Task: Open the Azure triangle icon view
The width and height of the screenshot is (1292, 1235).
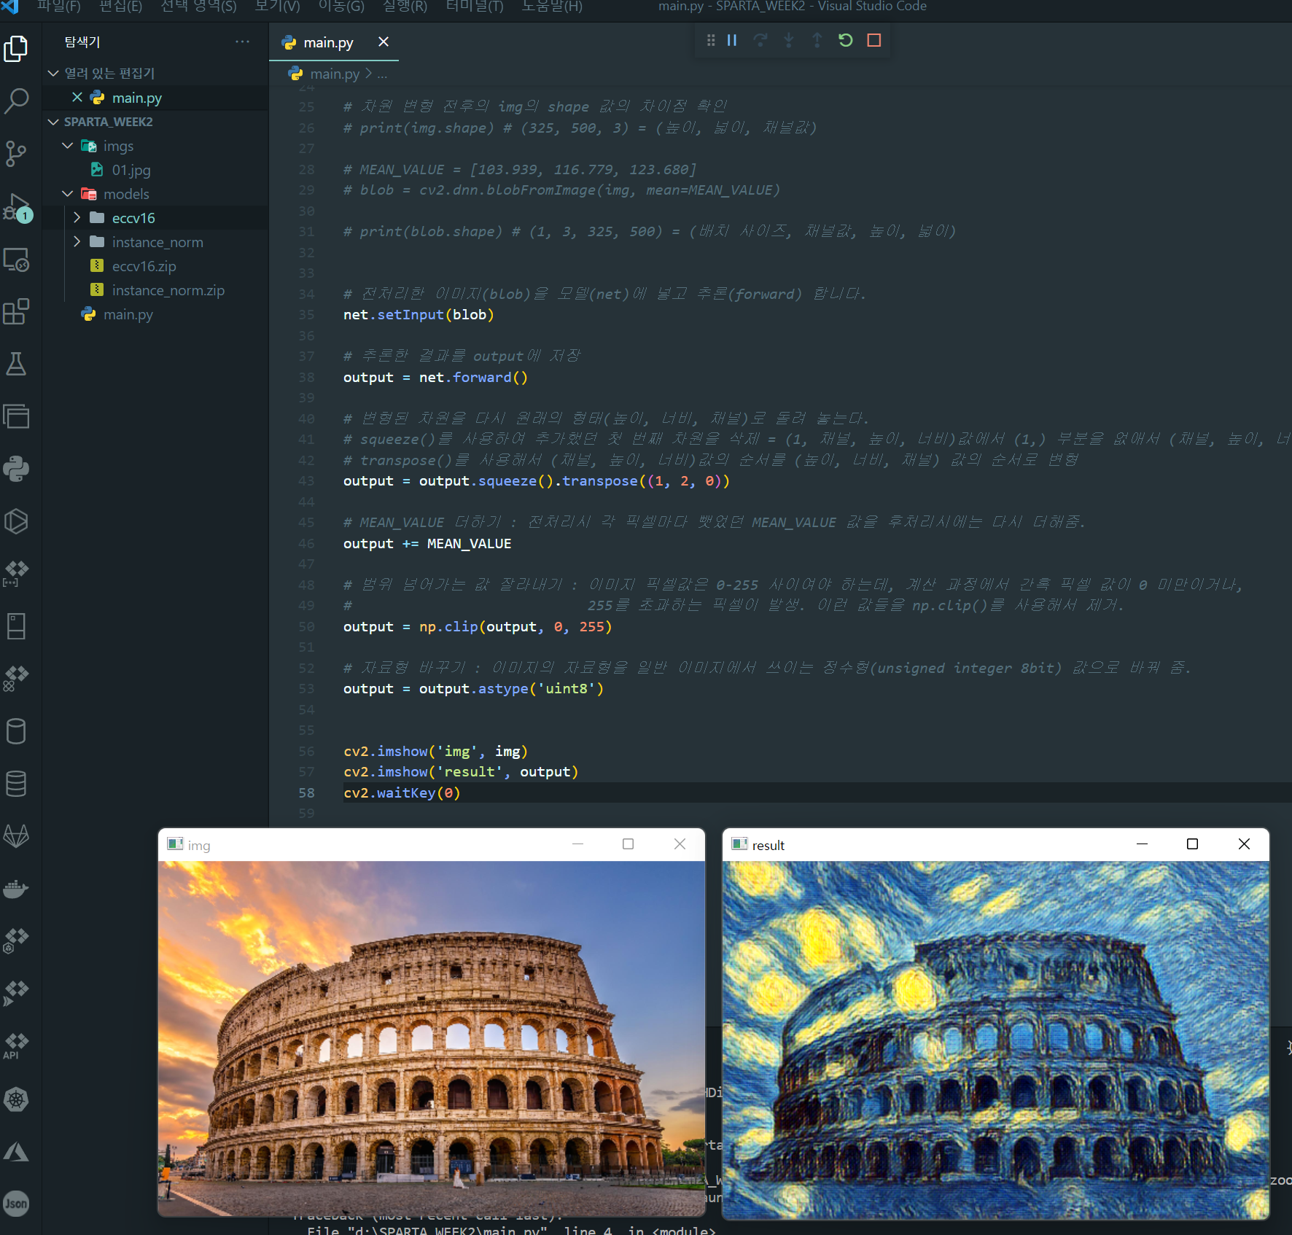Action: click(16, 1152)
